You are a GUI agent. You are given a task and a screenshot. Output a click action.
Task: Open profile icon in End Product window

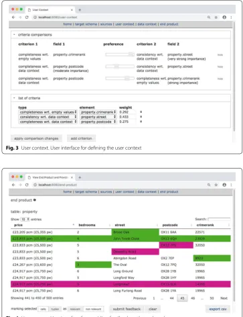tap(224, 185)
